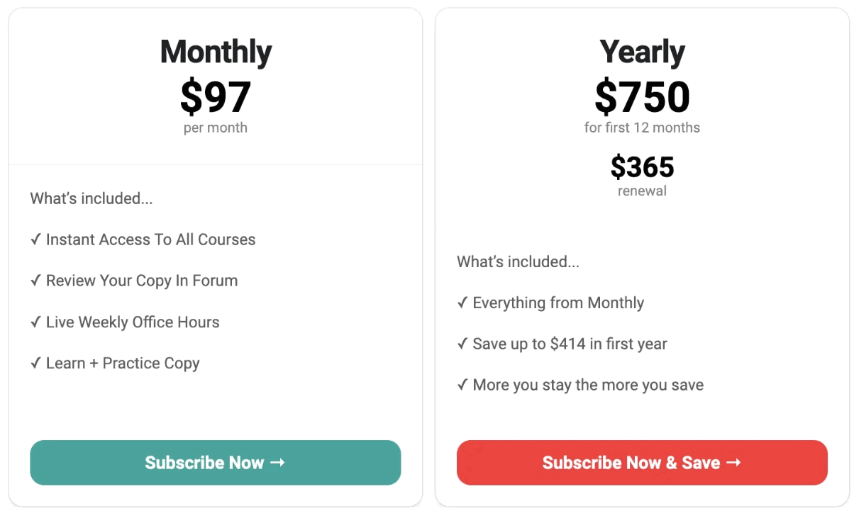Click the $365 renewal price
Image resolution: width=854 pixels, height=513 pixels.
[642, 167]
